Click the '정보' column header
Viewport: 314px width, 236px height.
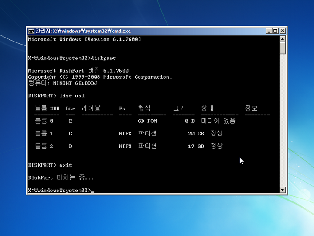(251, 108)
